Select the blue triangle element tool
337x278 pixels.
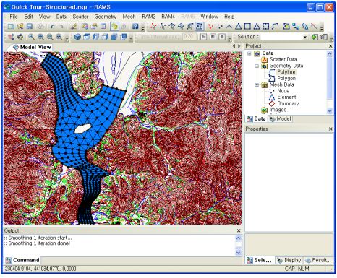coord(238,27)
